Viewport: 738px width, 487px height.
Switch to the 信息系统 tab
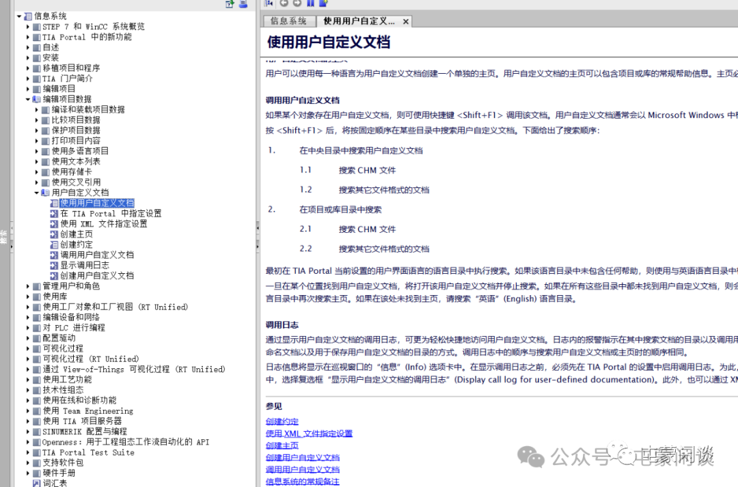[x=288, y=21]
